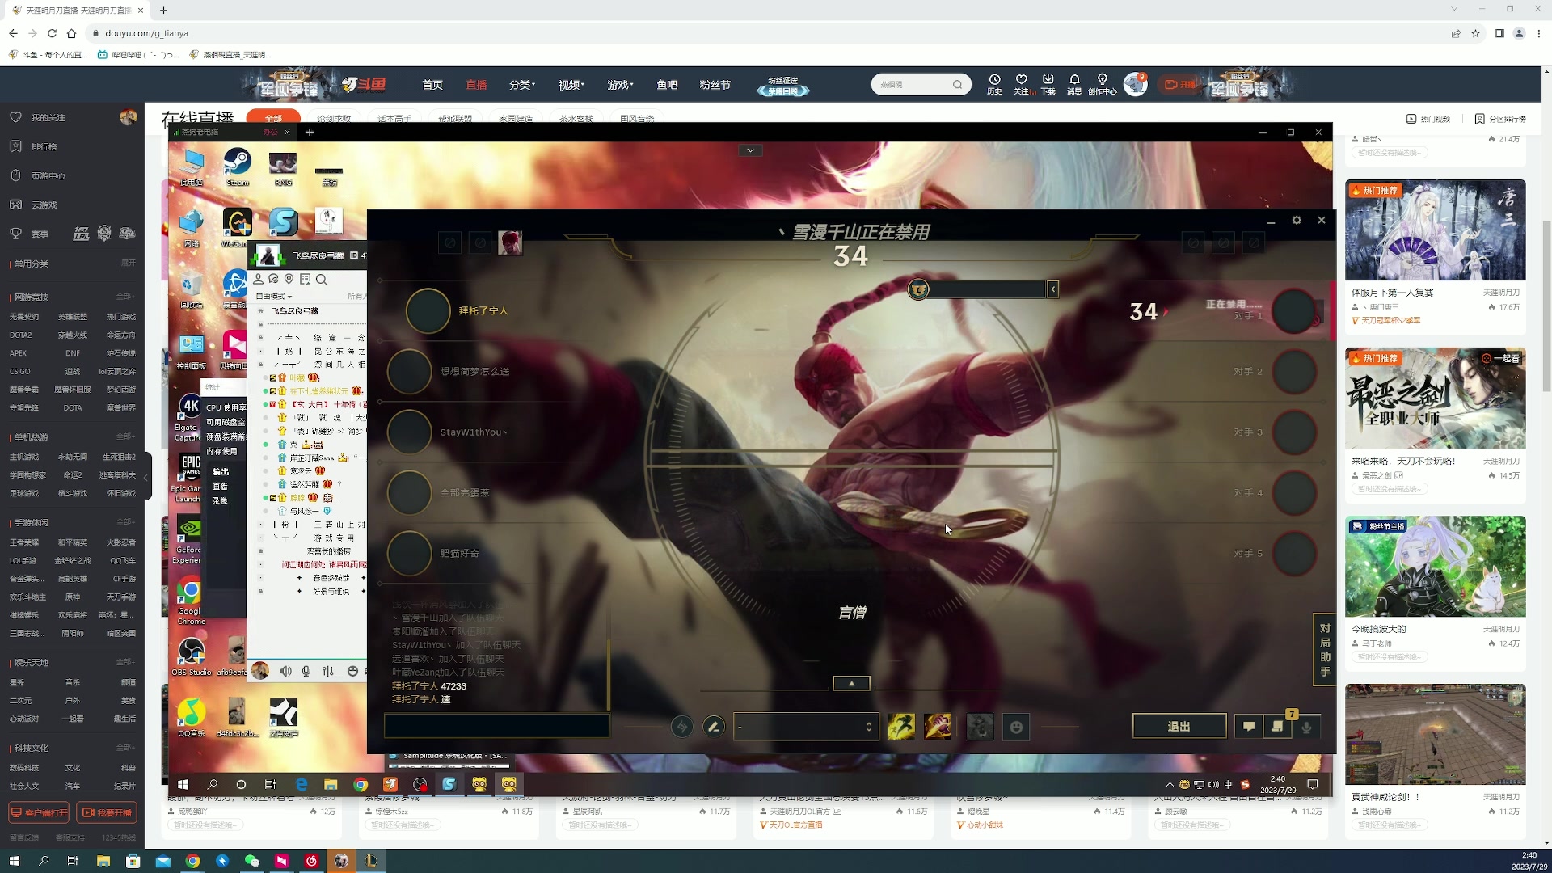The height and width of the screenshot is (873, 1552).
Task: Click the champion select chat input field
Action: [x=496, y=726]
